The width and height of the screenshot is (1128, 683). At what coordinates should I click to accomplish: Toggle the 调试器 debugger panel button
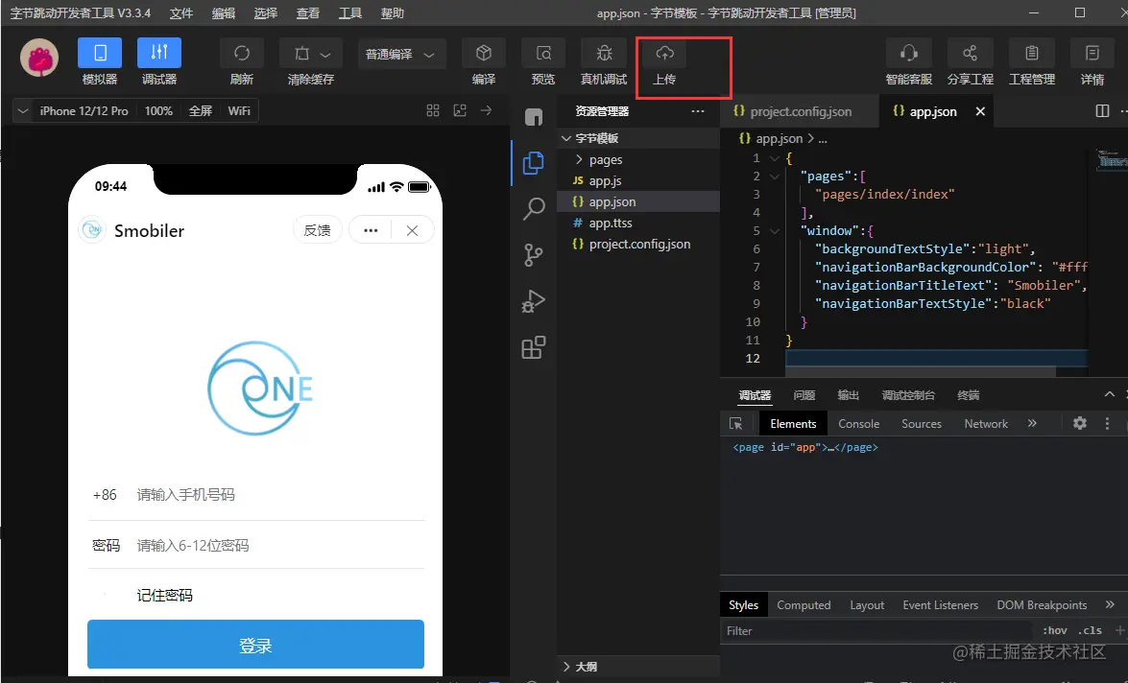click(159, 53)
